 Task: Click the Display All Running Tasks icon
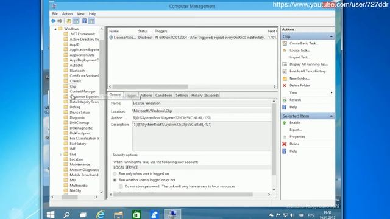point(285,64)
